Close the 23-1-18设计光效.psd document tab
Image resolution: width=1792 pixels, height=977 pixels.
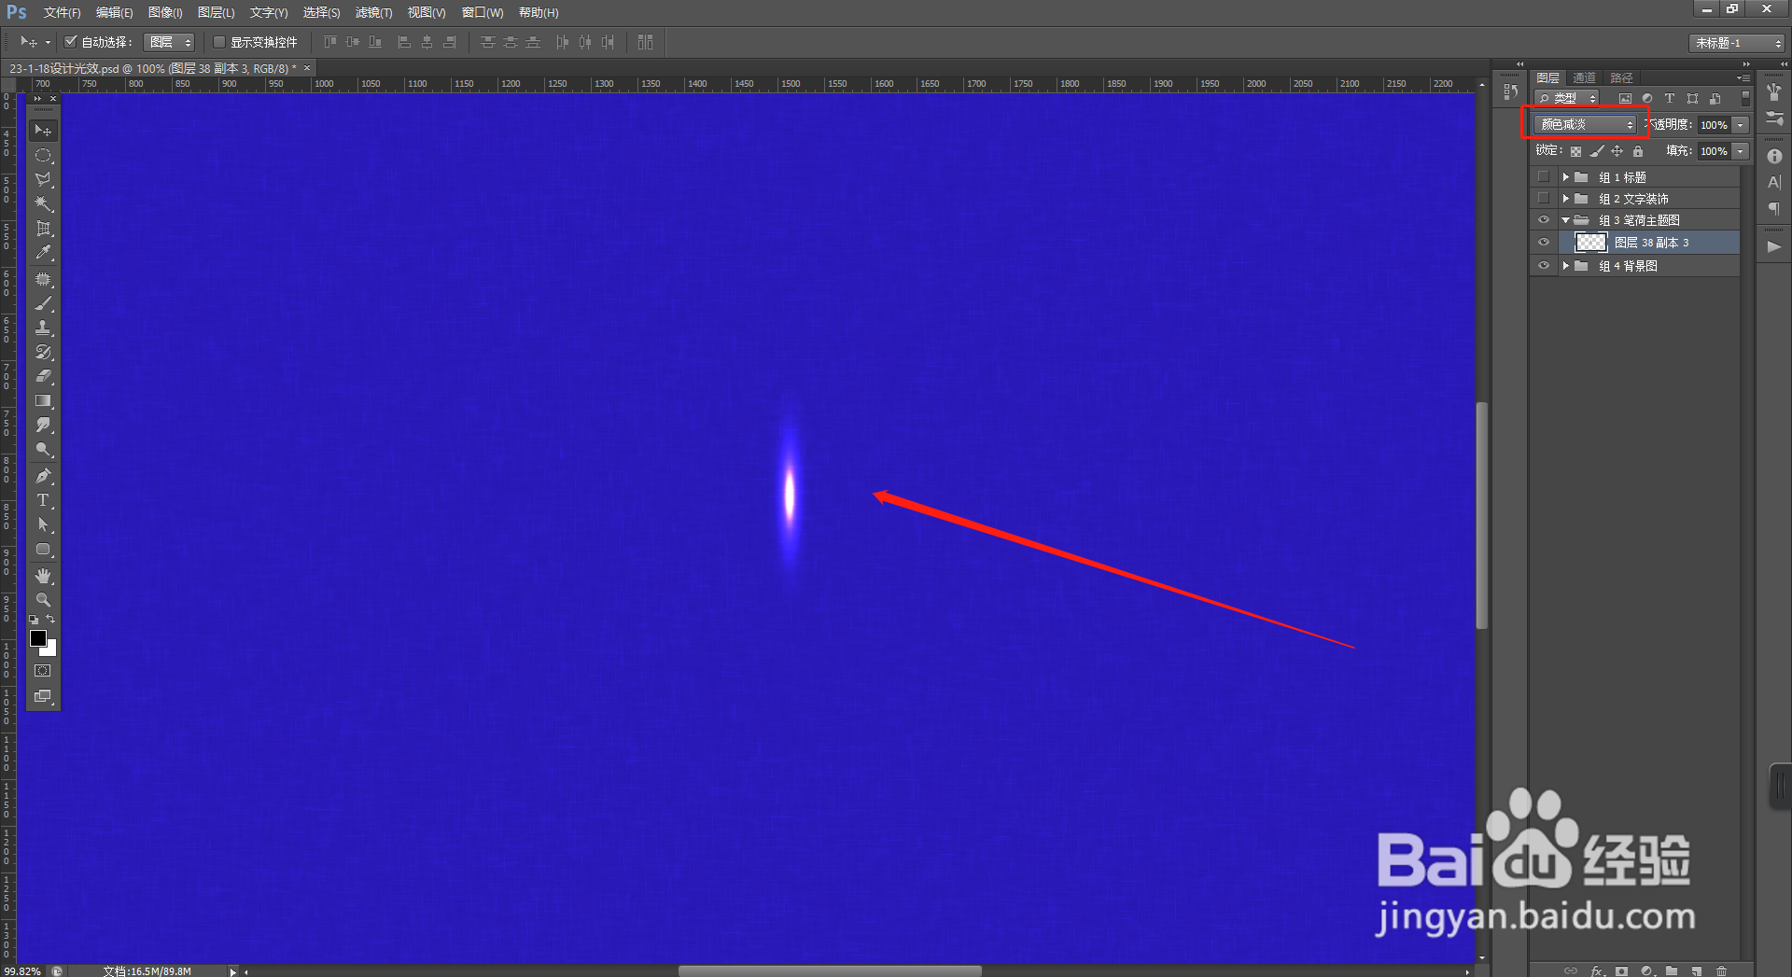[x=307, y=68]
